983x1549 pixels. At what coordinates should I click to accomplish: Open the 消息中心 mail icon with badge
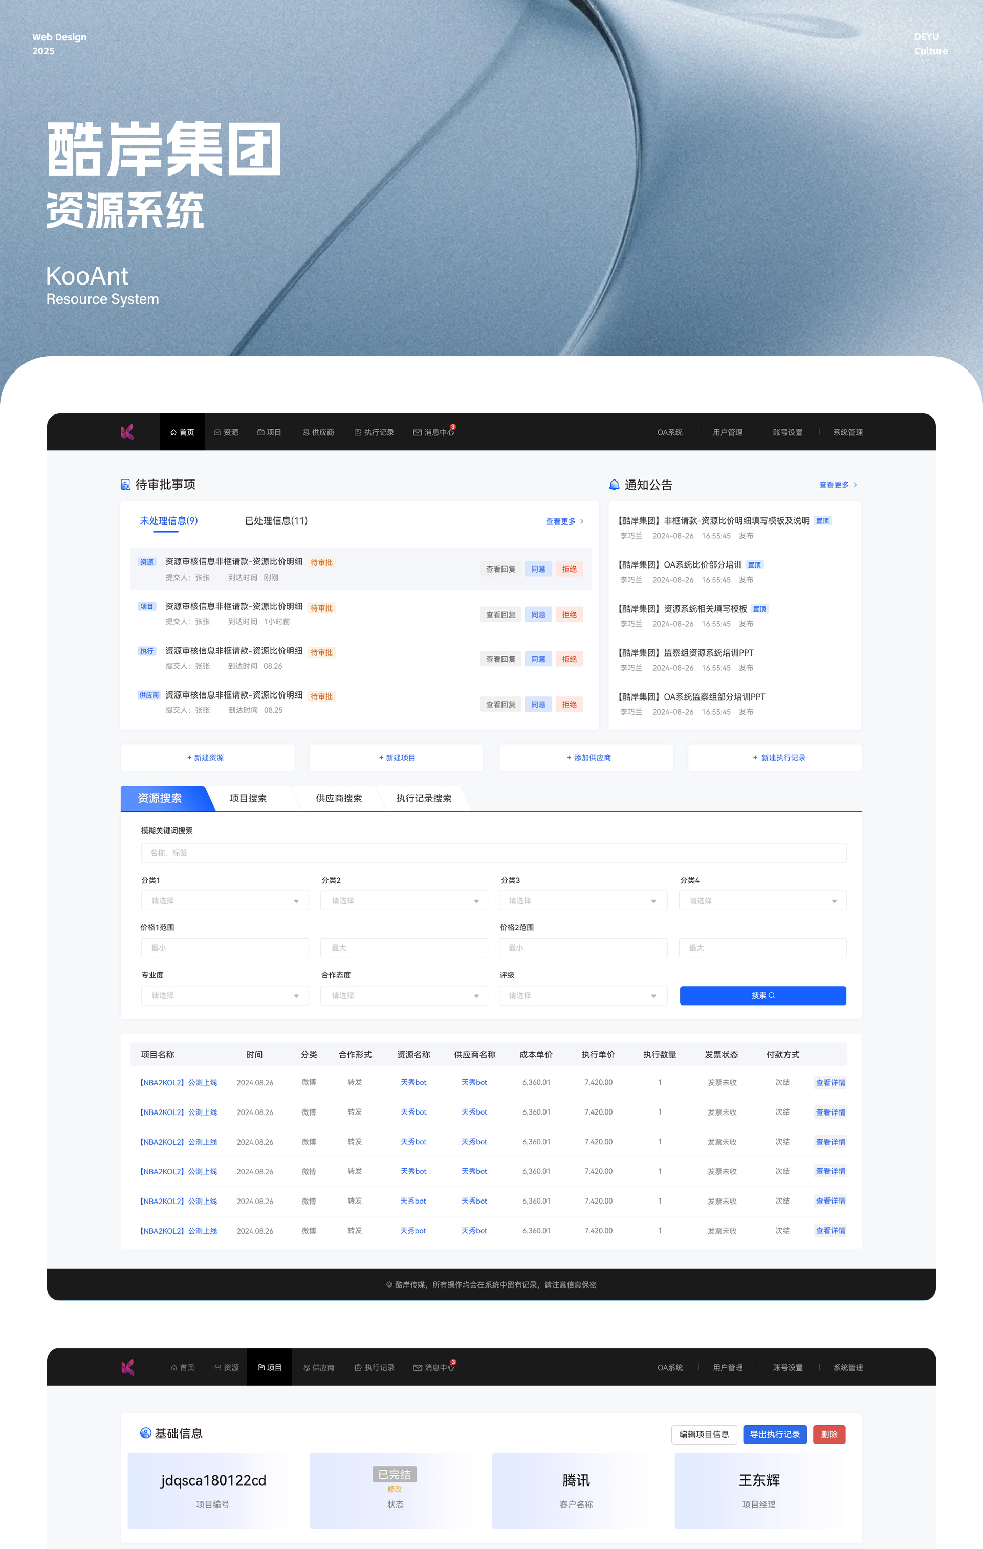(418, 433)
